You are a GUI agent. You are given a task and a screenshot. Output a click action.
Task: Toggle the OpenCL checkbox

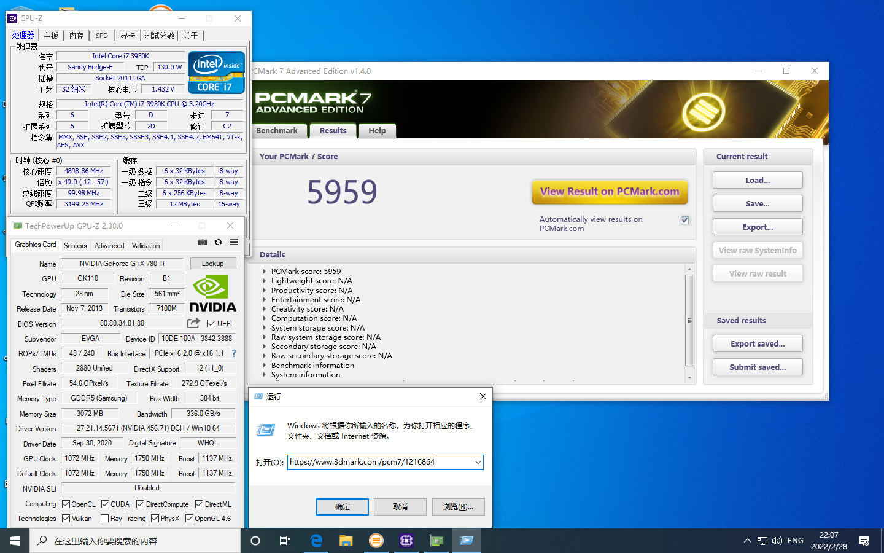pyautogui.click(x=66, y=504)
